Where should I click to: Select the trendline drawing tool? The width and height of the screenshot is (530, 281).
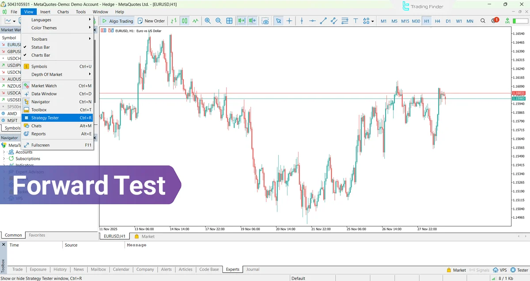point(323,21)
